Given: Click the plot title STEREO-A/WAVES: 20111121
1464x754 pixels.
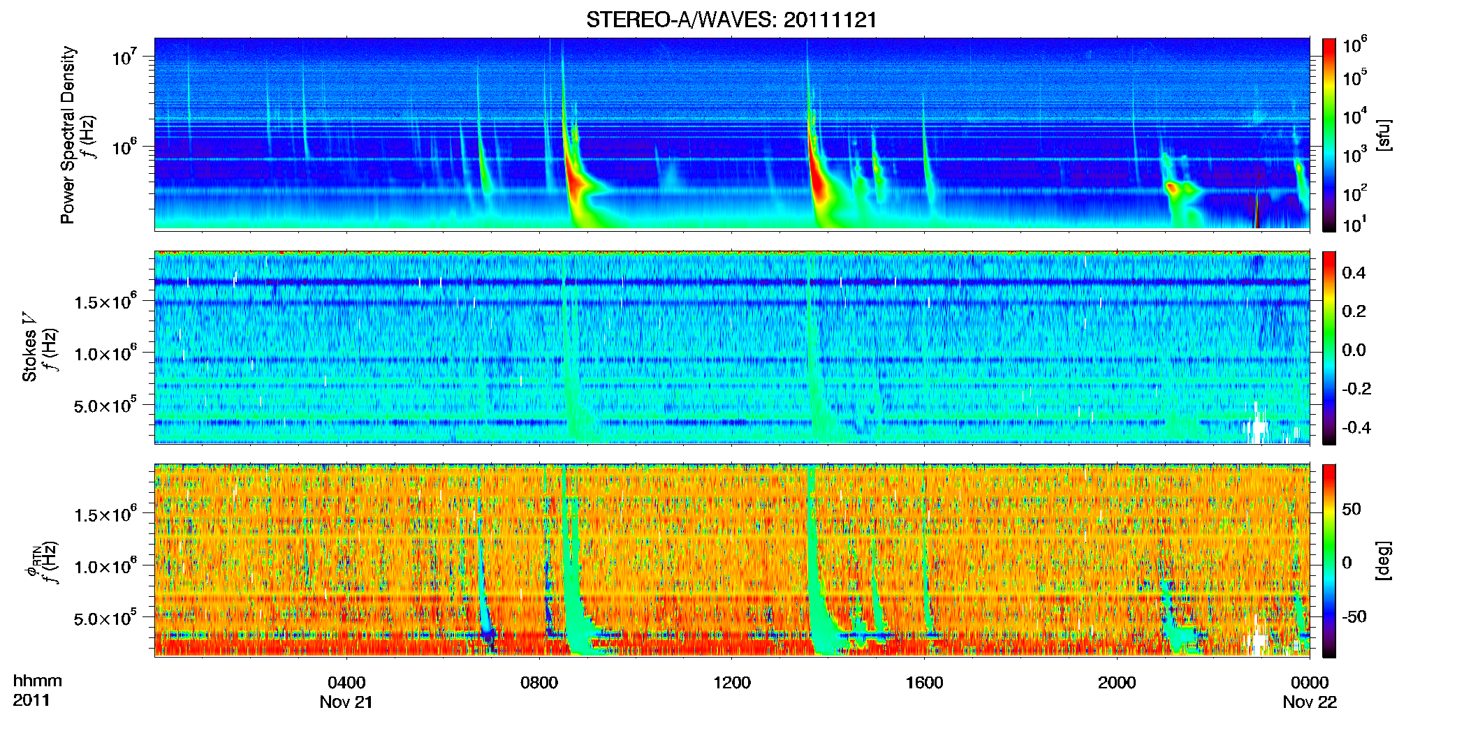Looking at the screenshot, I should (731, 20).
